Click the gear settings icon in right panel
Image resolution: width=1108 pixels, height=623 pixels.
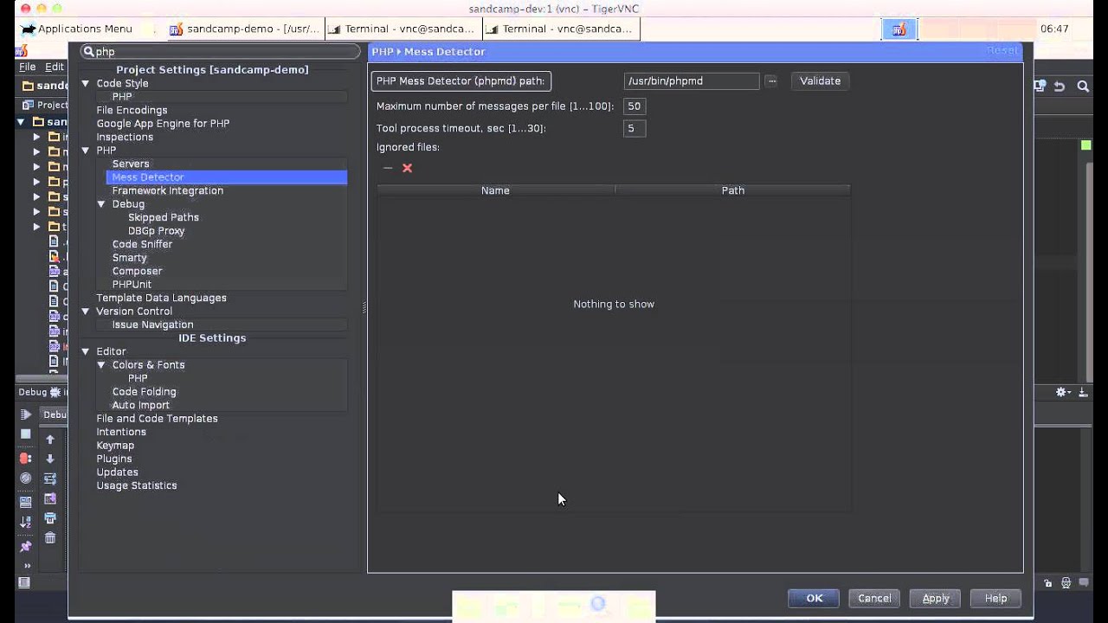(x=1062, y=392)
